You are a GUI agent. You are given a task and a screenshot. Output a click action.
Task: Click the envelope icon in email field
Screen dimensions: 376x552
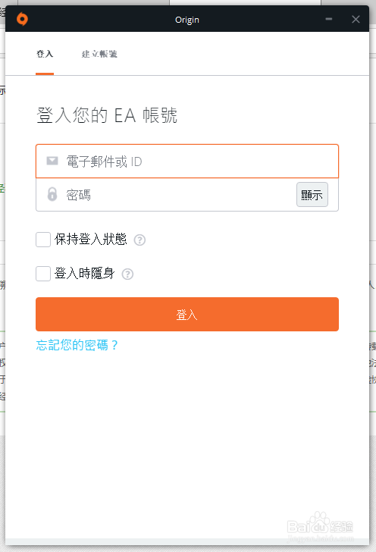(x=52, y=161)
